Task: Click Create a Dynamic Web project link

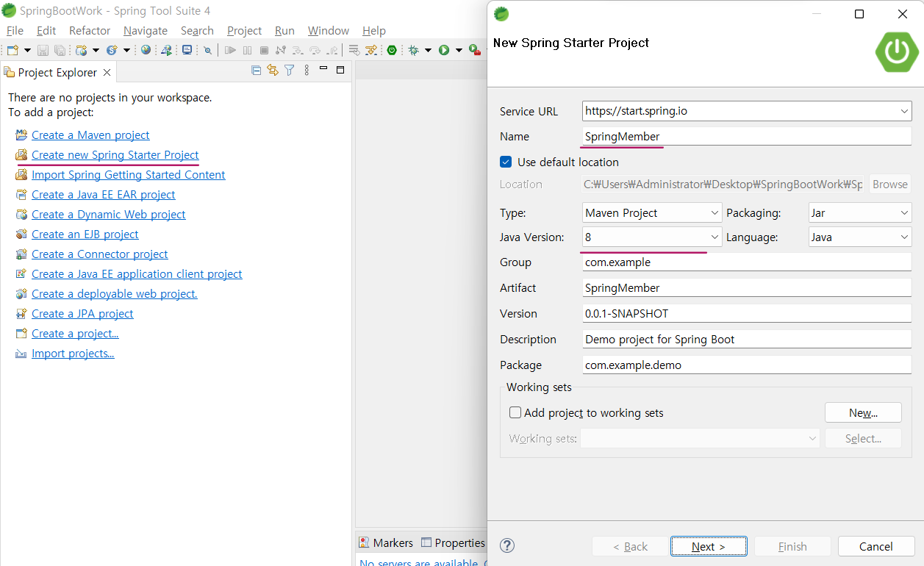Action: (109, 214)
